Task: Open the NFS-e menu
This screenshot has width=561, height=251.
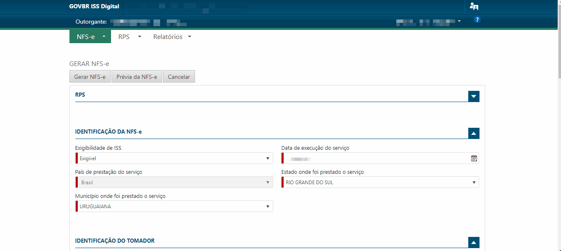Action: coord(90,37)
